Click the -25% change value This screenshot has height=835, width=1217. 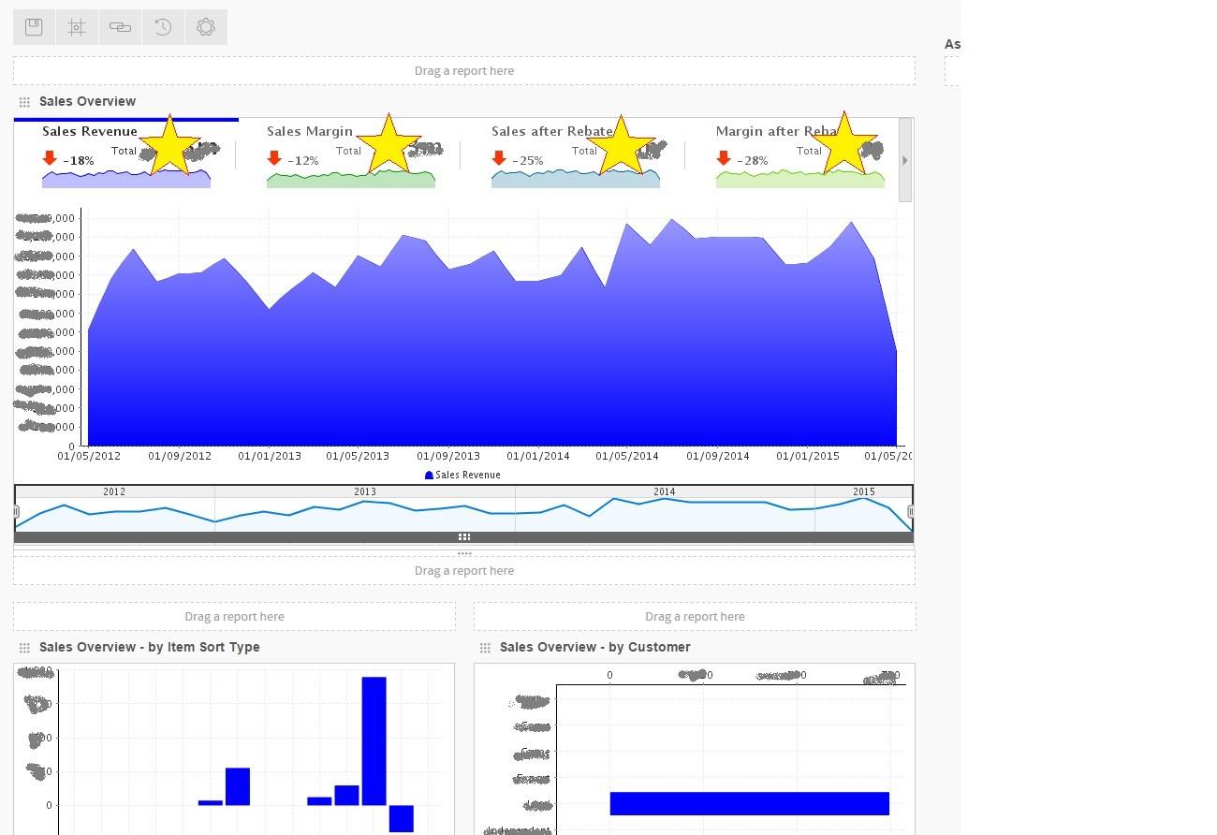point(528,161)
